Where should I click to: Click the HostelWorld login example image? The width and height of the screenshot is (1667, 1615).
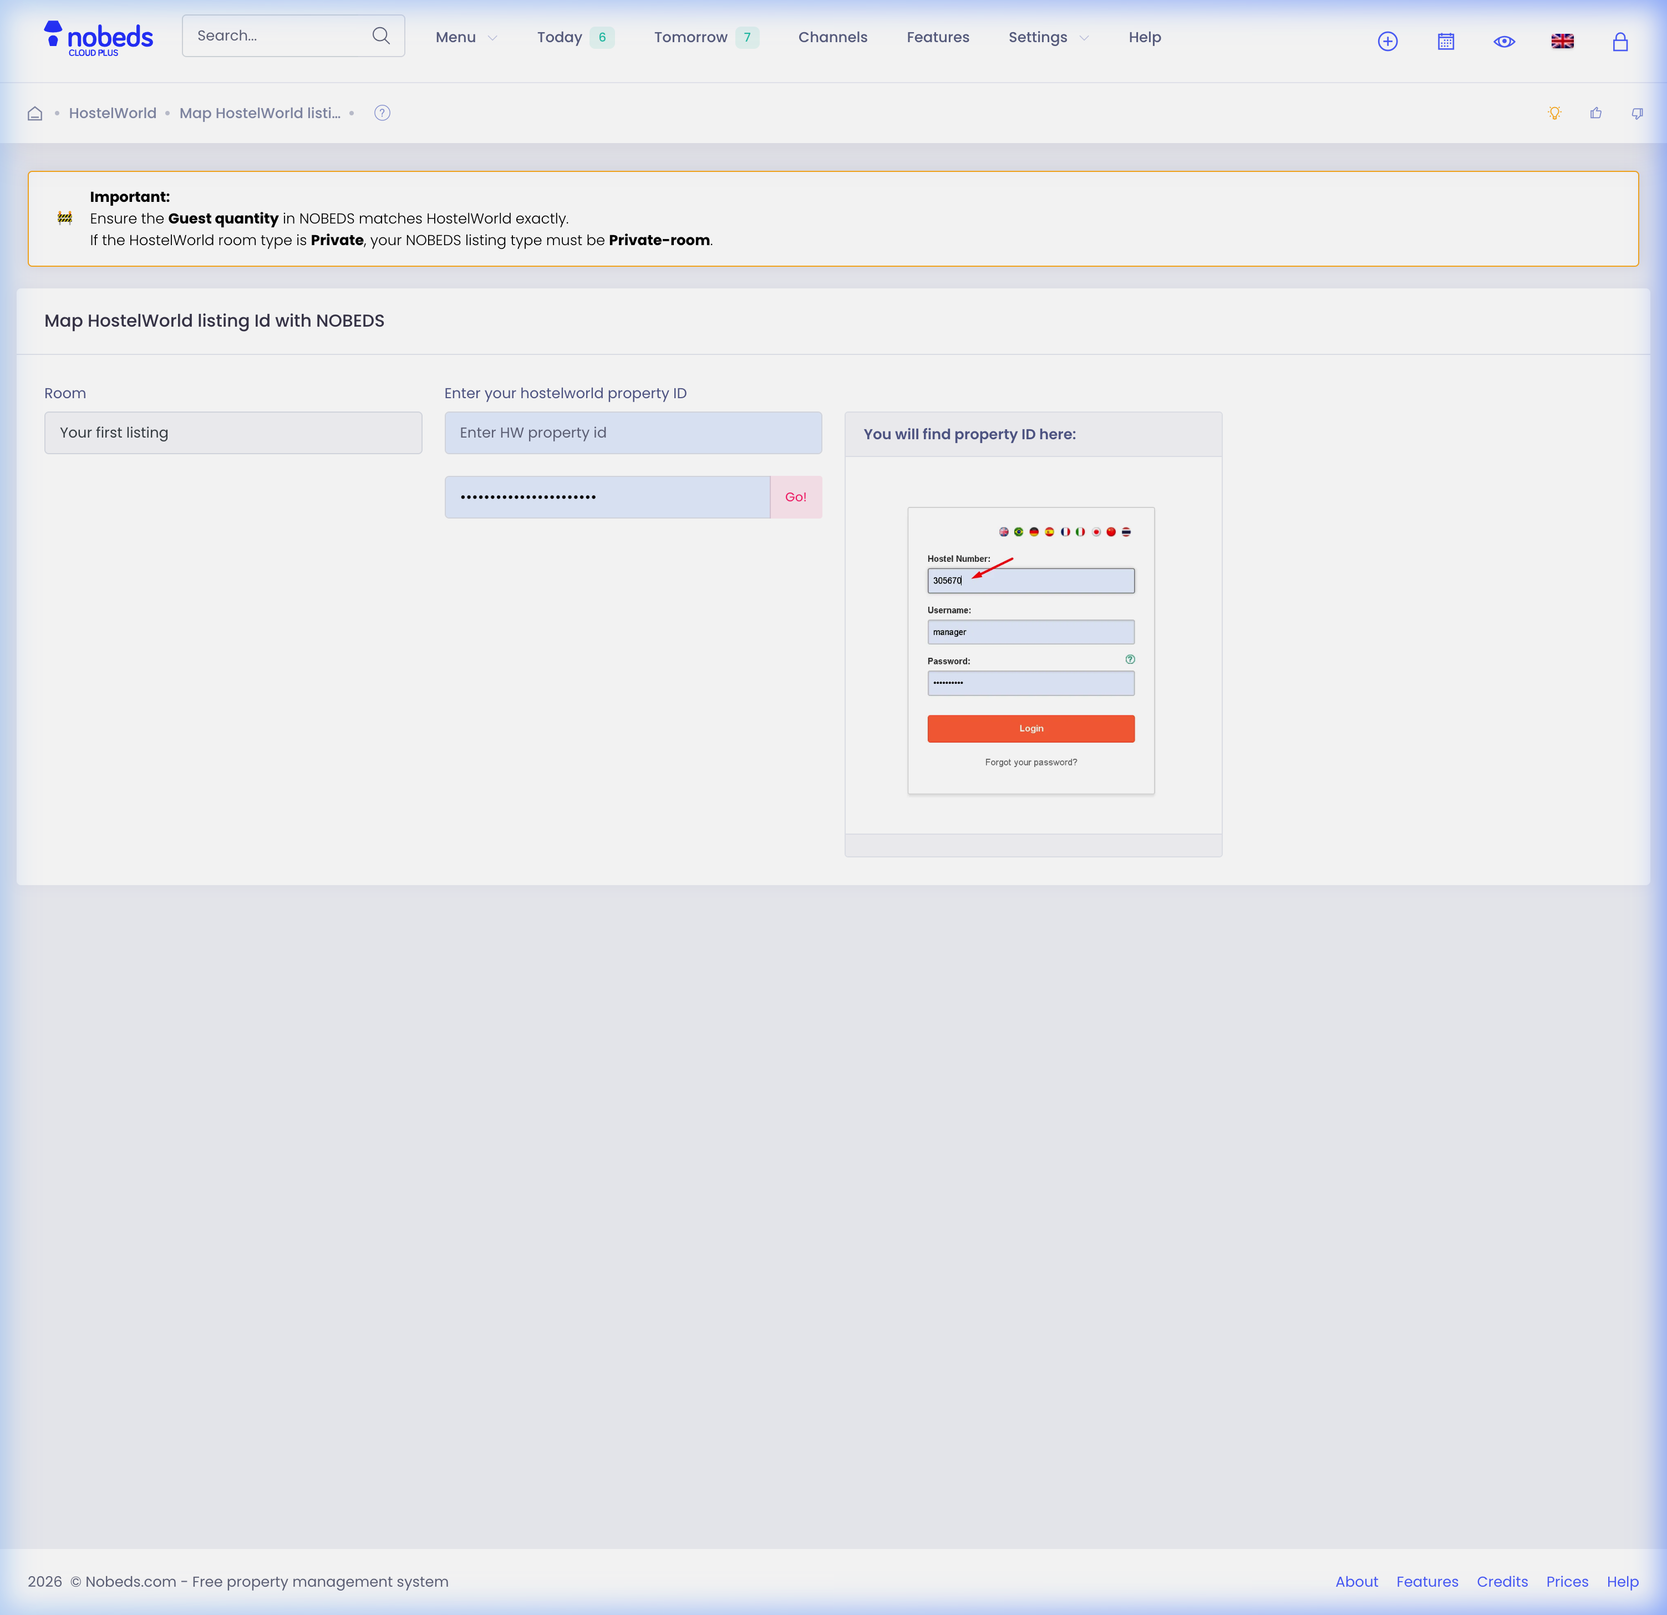[x=1031, y=651]
